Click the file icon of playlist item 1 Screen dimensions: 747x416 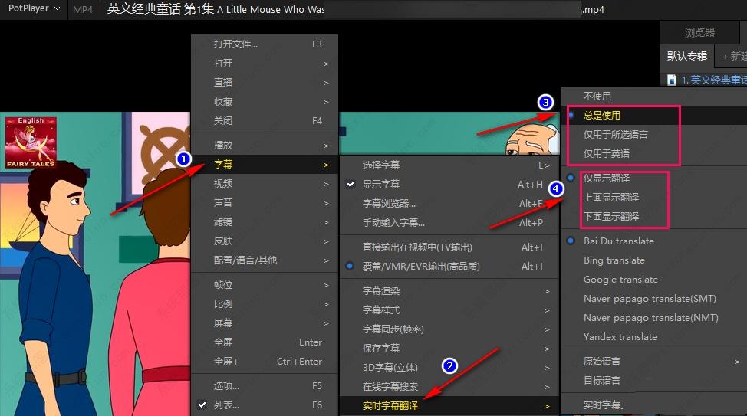pyautogui.click(x=672, y=80)
